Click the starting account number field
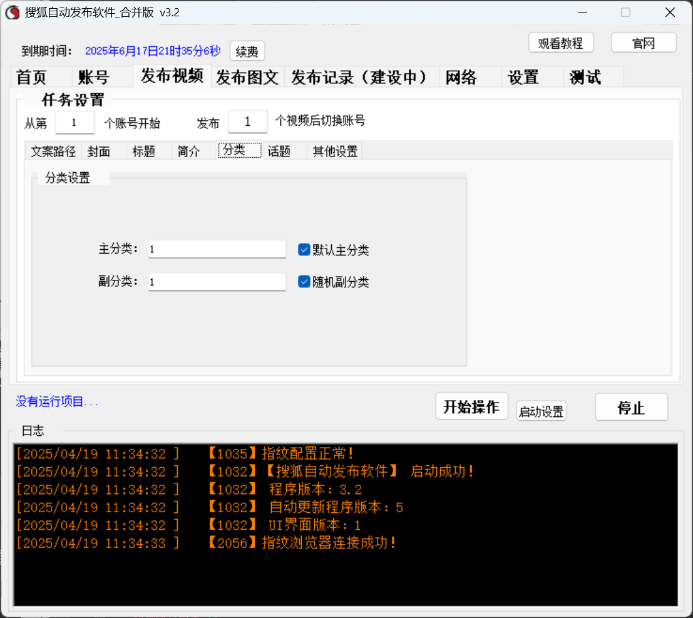 (74, 123)
